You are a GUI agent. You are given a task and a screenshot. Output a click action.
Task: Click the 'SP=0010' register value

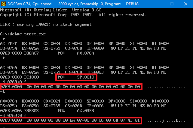[95, 101]
